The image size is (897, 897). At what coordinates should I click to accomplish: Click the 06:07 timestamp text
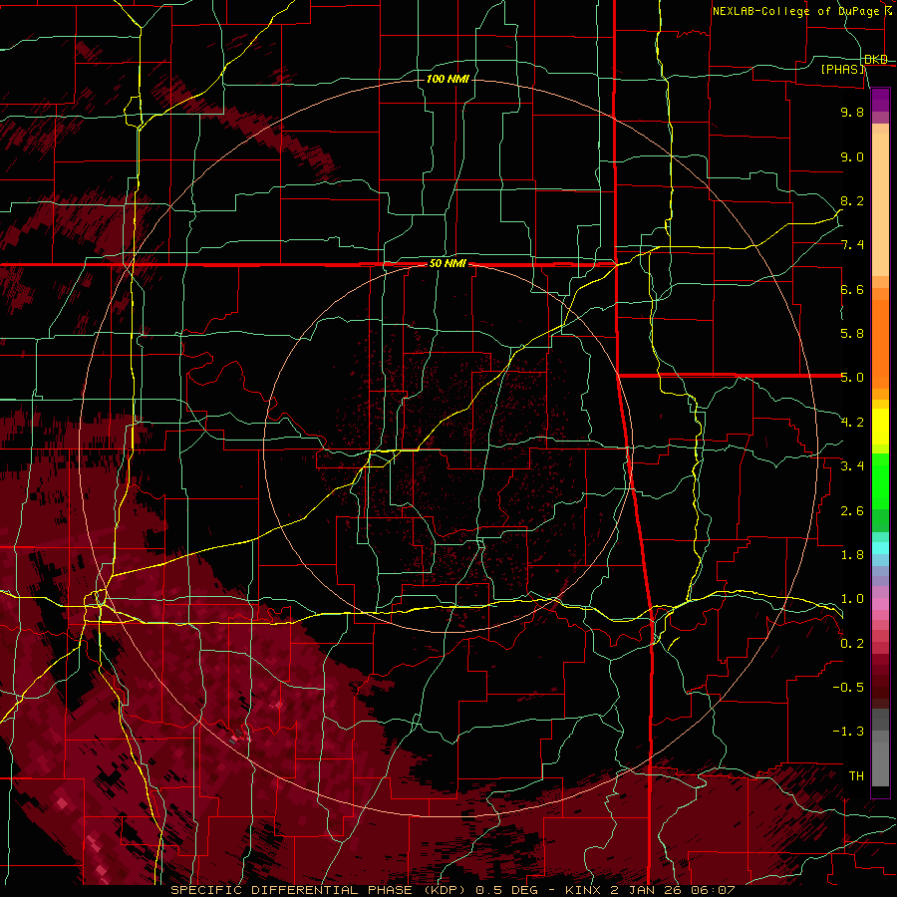(715, 890)
